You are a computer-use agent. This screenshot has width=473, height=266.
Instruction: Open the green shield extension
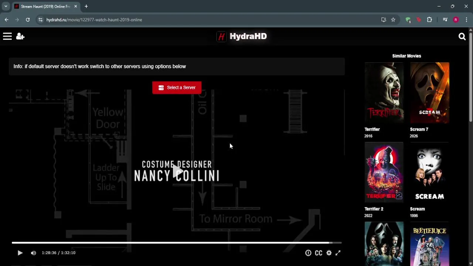[408, 20]
